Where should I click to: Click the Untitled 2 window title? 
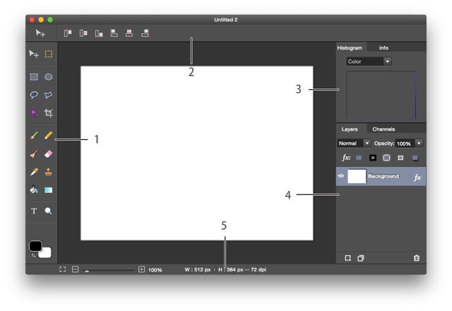point(226,20)
